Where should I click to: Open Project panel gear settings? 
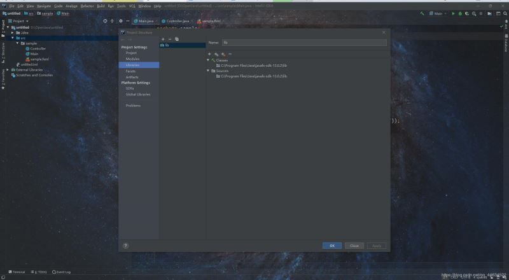(121, 21)
